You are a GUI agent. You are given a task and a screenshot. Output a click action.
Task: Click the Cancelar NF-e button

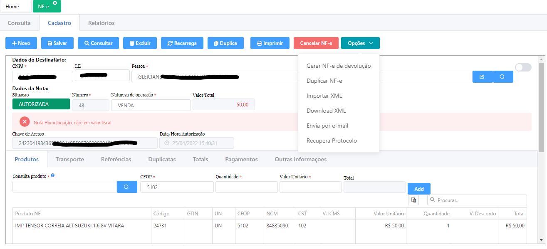click(316, 43)
